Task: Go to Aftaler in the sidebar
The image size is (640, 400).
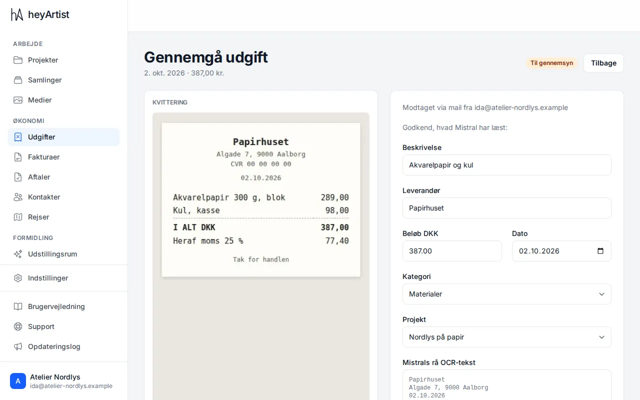Action: [63, 177]
